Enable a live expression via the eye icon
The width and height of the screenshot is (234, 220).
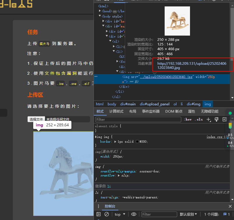(134, 214)
